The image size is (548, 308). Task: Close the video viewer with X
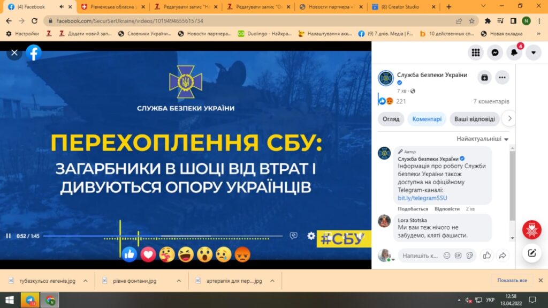pos(14,52)
